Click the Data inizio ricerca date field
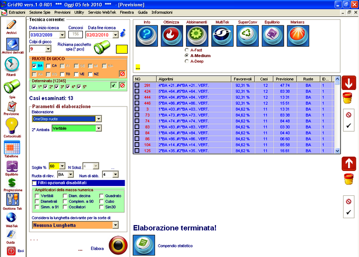Image resolution: width=359 pixels, height=257 pixels. [44, 35]
